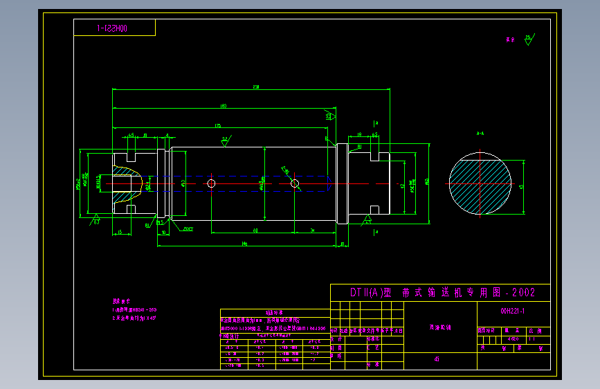The width and height of the screenshot is (600, 389).
Task: Click the 15 dimension under shaft end
Action: [x=120, y=232]
